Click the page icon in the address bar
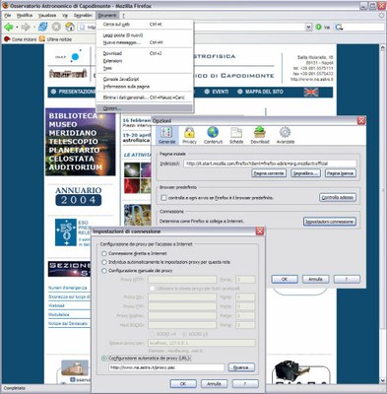The height and width of the screenshot is (394, 387). click(82, 28)
